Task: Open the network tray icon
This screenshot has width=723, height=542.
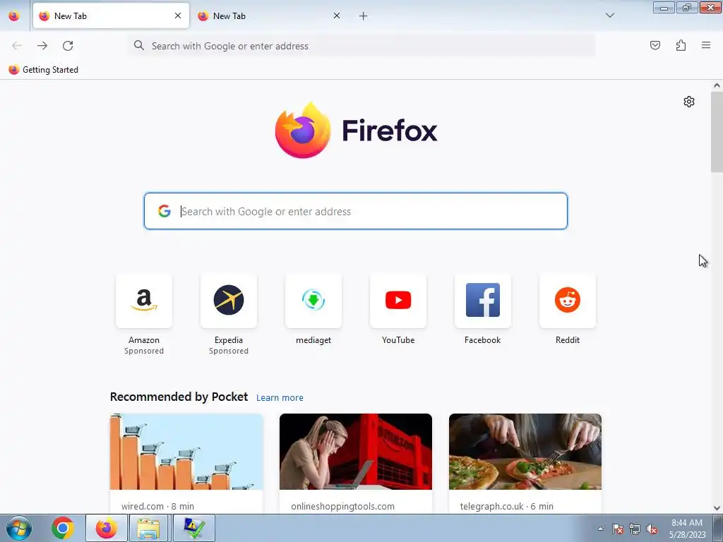Action: click(x=635, y=529)
